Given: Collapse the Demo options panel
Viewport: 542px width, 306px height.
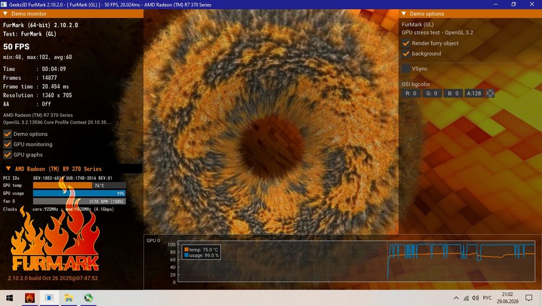Looking at the screenshot, I should point(403,14).
